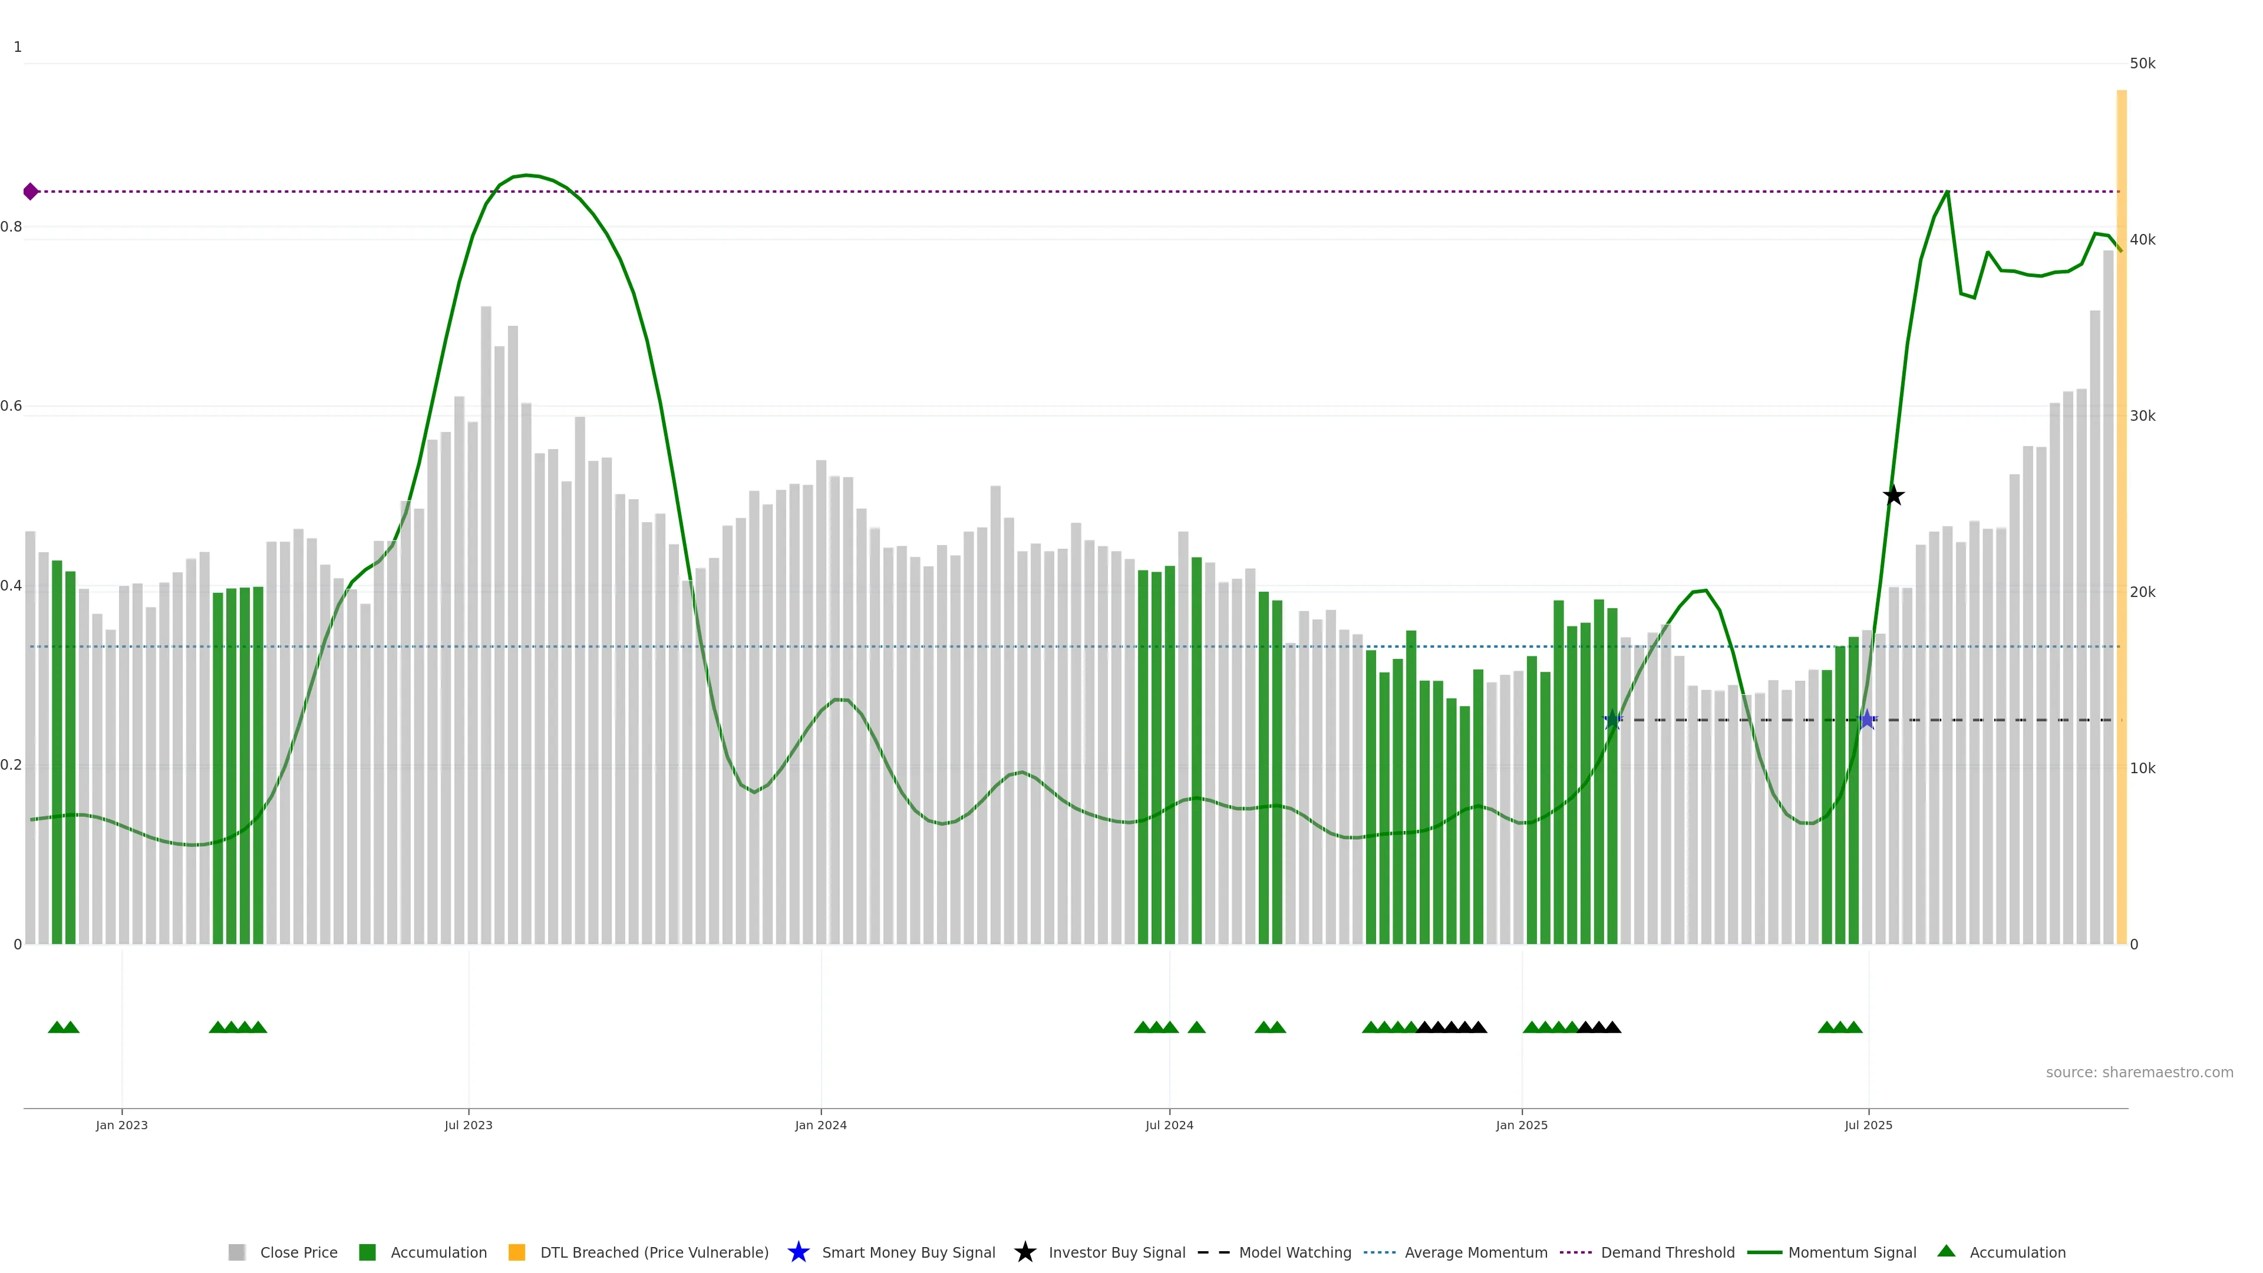This screenshot has width=2263, height=1273.
Task: Click the blue Smart Money star near July 2025
Action: (1867, 720)
